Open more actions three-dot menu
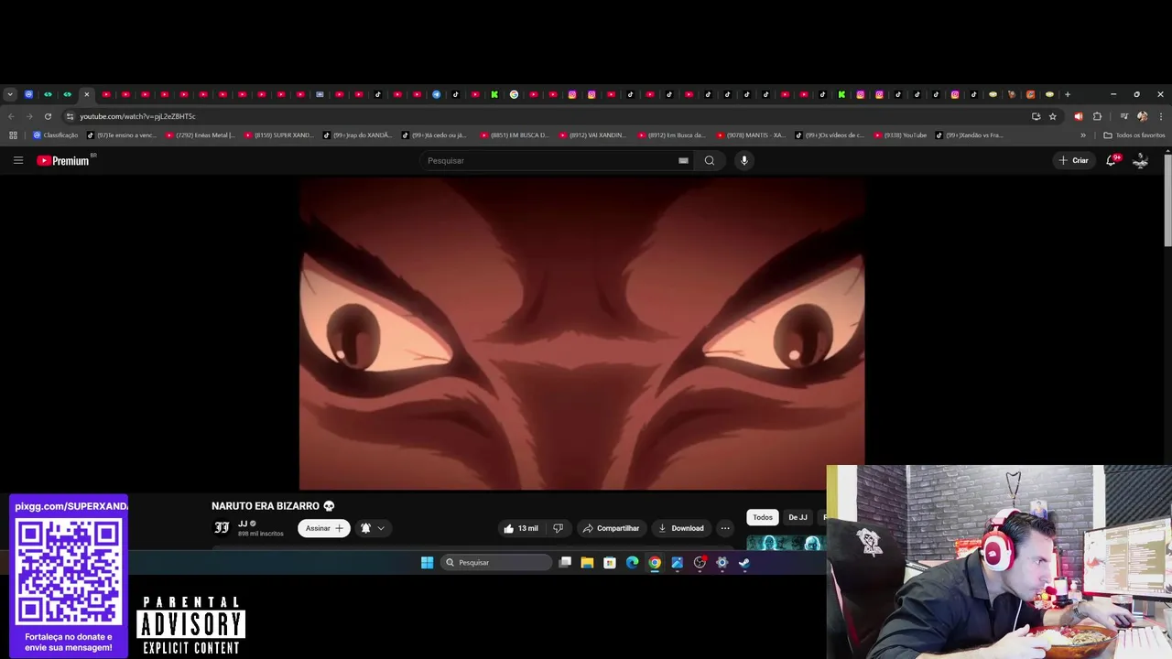Screen dimensions: 1172x659 coord(725,528)
